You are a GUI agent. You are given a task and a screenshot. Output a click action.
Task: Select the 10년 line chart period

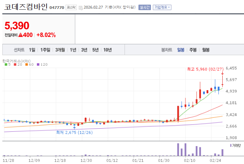point(107,50)
